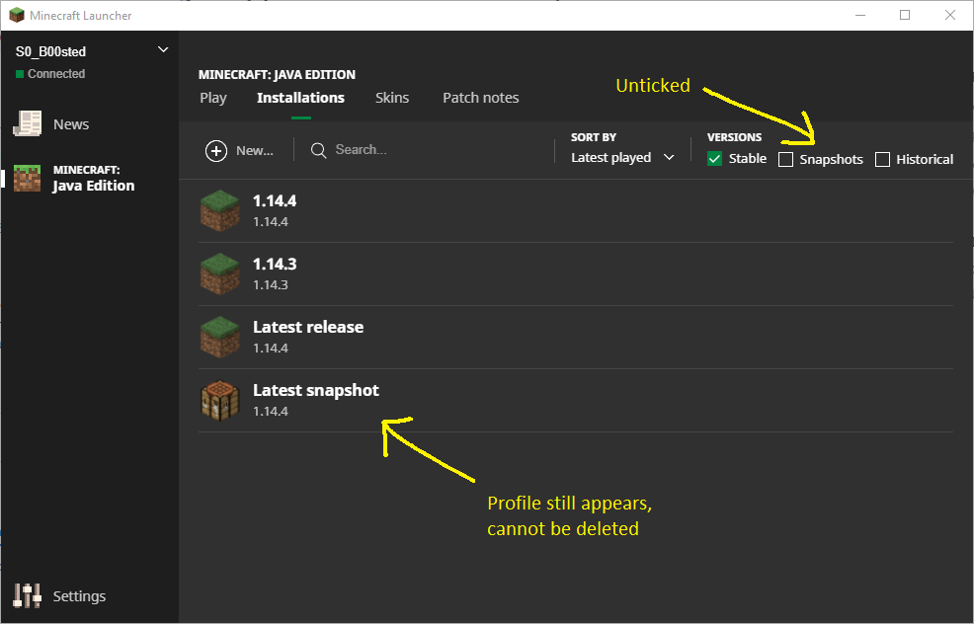This screenshot has width=974, height=624.
Task: Click the Minecraft Launcher title bar icon
Action: (17, 15)
